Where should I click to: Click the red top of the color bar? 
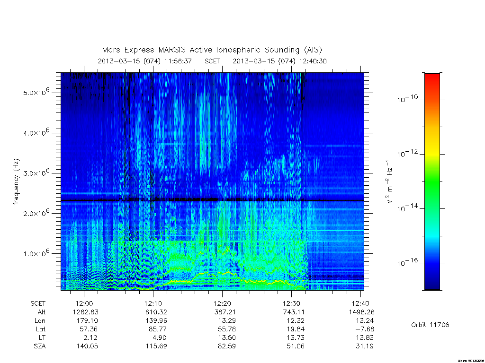coord(432,78)
